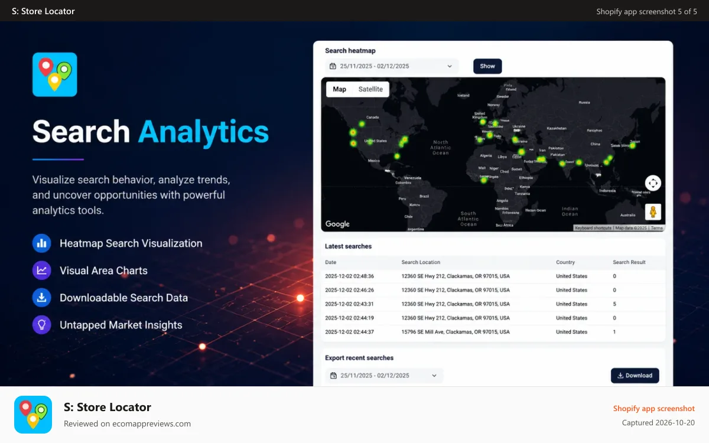
Task: Click the Search Location column header
Action: 421,262
